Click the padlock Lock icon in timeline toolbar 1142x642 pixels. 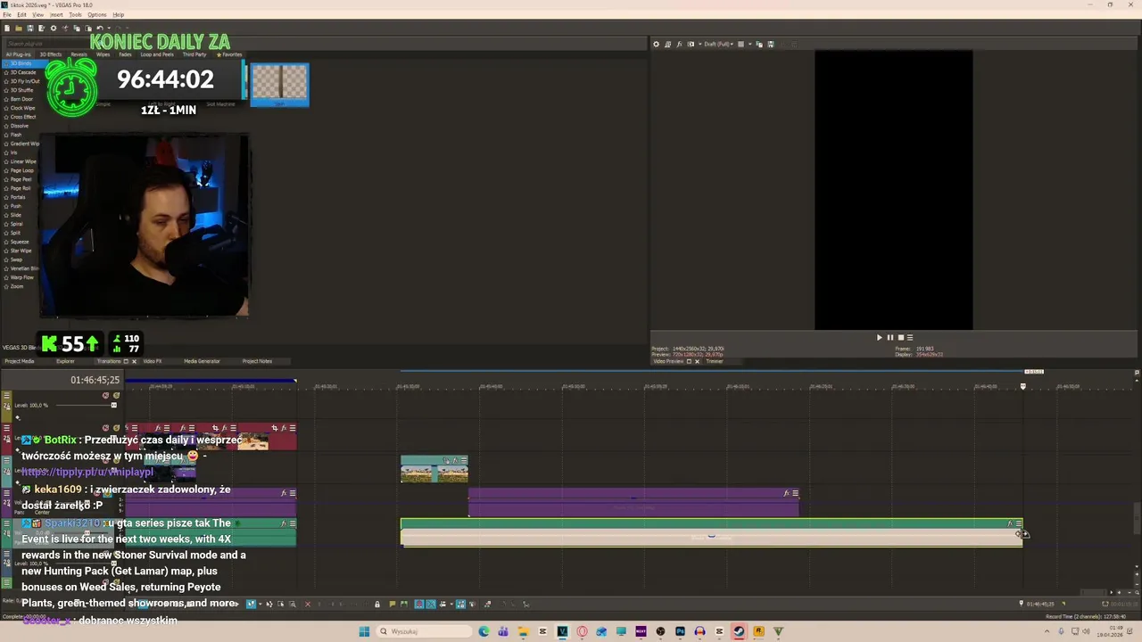tap(377, 604)
